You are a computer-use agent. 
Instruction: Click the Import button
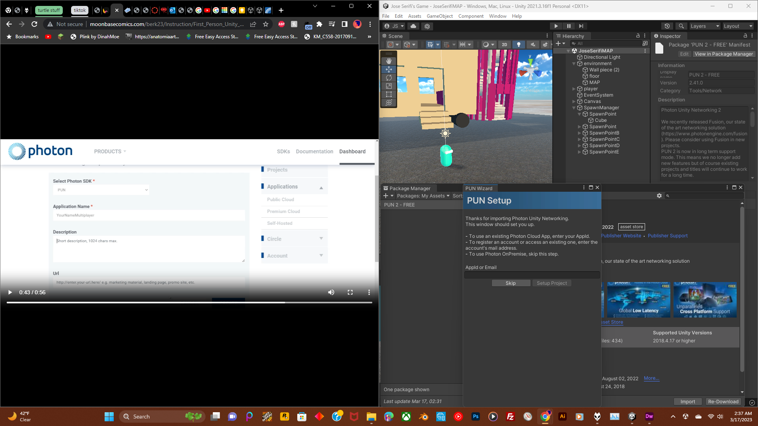[x=687, y=402]
